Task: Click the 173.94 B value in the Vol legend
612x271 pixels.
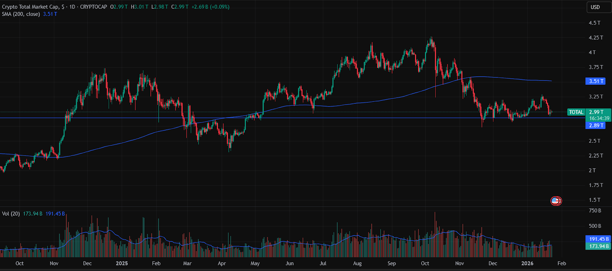Action: point(33,214)
